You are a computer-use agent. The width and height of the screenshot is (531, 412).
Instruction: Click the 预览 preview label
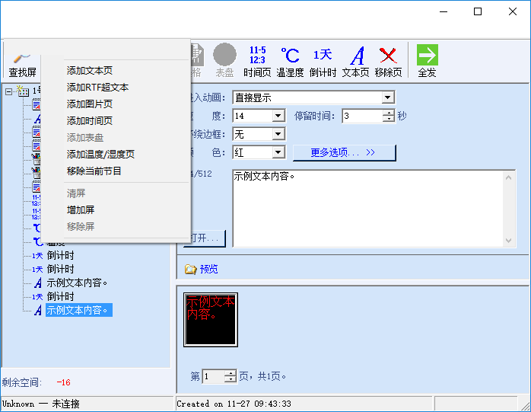click(x=209, y=270)
